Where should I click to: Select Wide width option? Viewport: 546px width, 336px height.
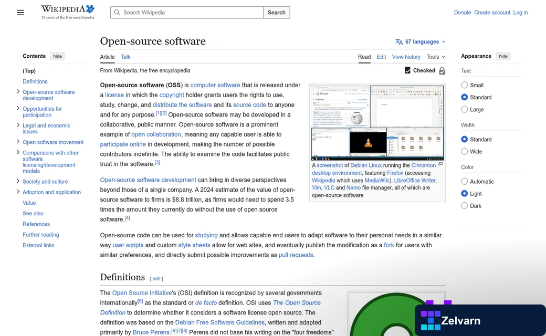point(464,151)
